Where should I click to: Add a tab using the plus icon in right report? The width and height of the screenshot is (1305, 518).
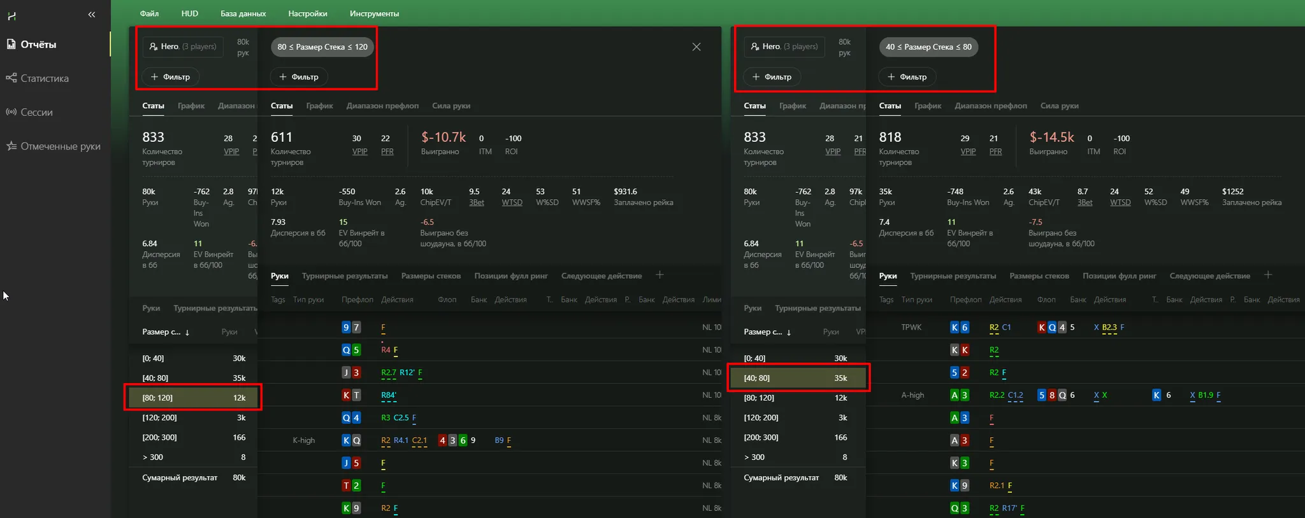pos(1268,275)
